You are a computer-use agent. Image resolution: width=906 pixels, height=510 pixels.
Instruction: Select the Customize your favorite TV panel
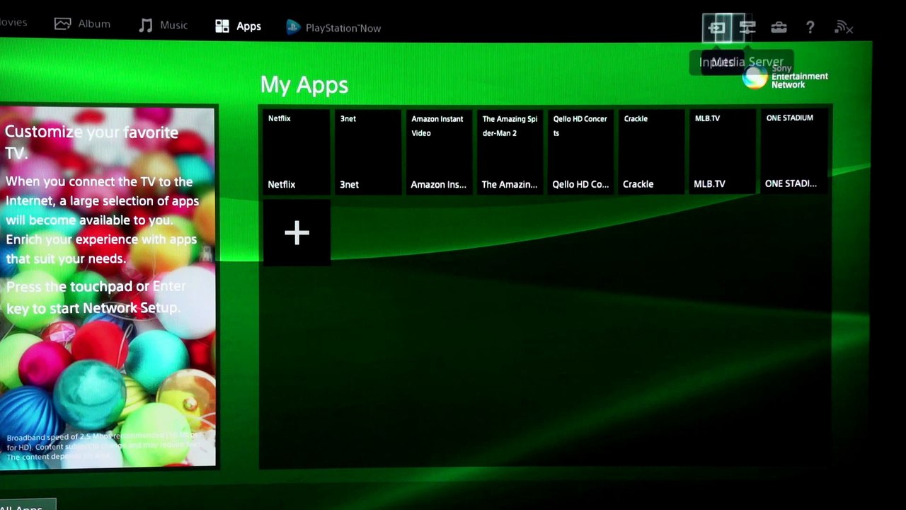pyautogui.click(x=108, y=287)
